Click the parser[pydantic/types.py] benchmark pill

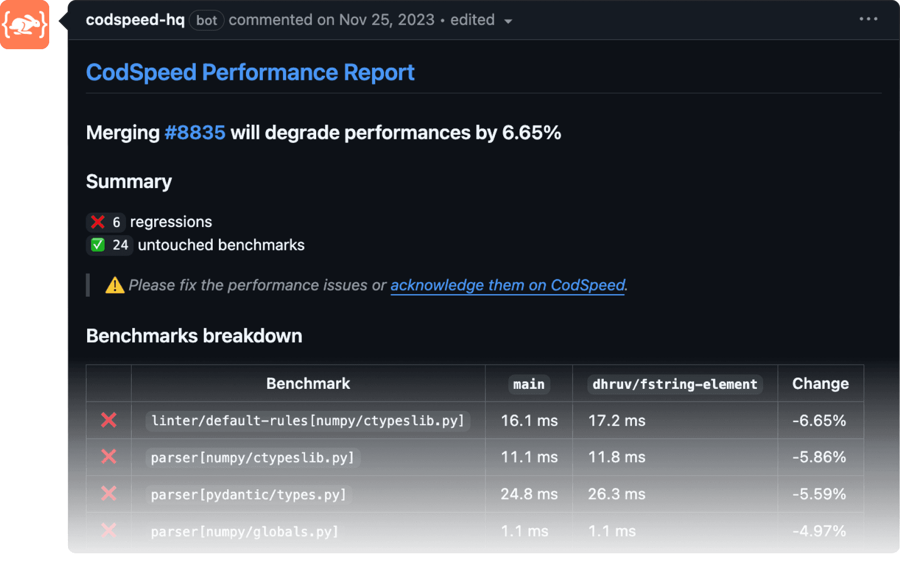(x=248, y=494)
